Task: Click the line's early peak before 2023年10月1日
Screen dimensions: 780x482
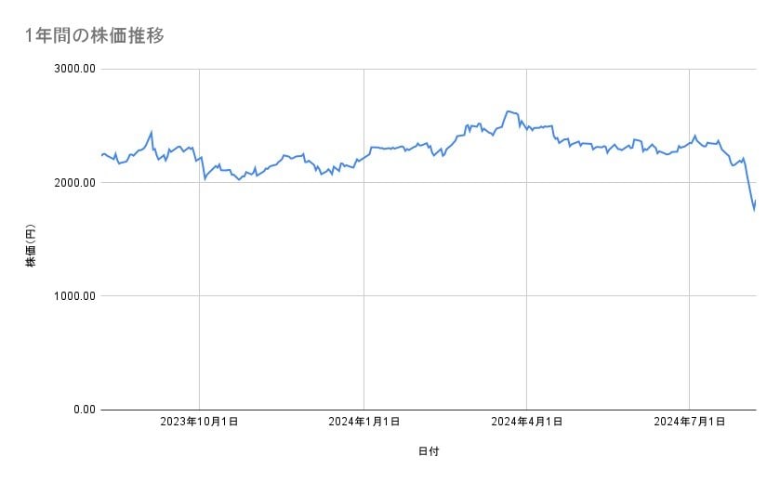Action: 152,132
